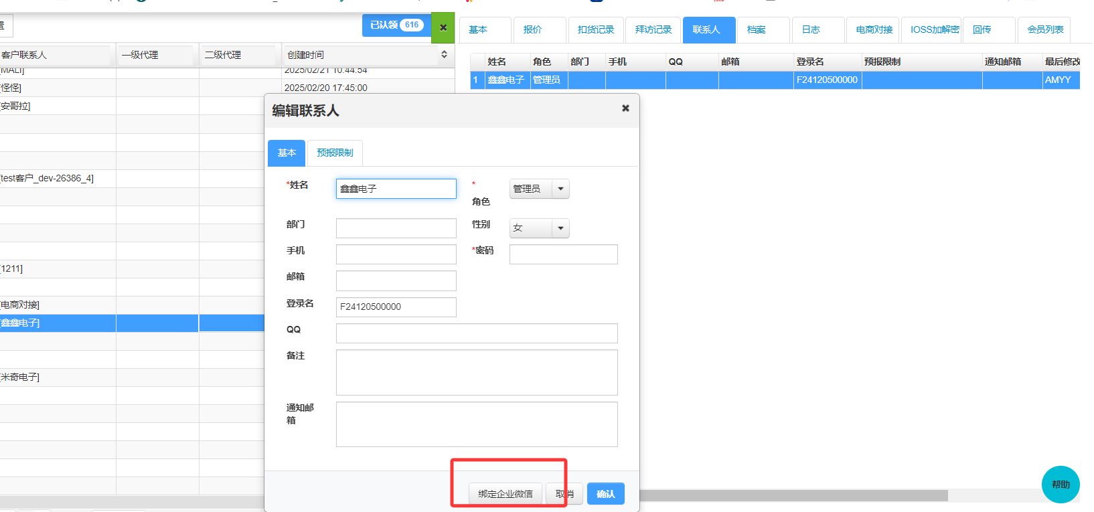1094x512 pixels.
Task: Select the 基本 tab in edit dialog
Action: (287, 153)
